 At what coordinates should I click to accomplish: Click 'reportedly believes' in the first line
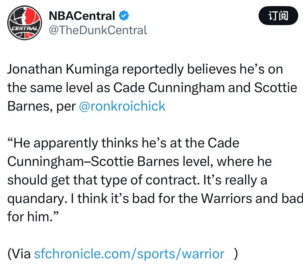(x=153, y=69)
